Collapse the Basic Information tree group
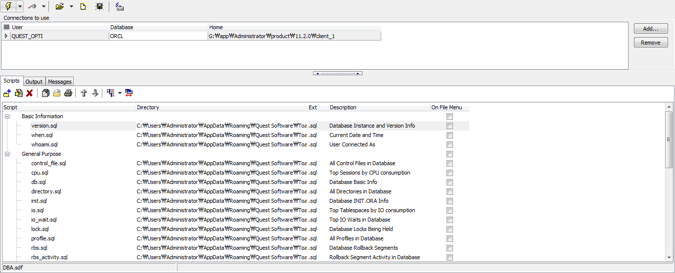Image resolution: width=675 pixels, height=273 pixels. (x=7, y=117)
